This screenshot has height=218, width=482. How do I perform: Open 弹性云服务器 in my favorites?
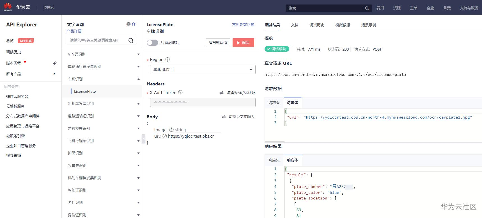(17, 96)
